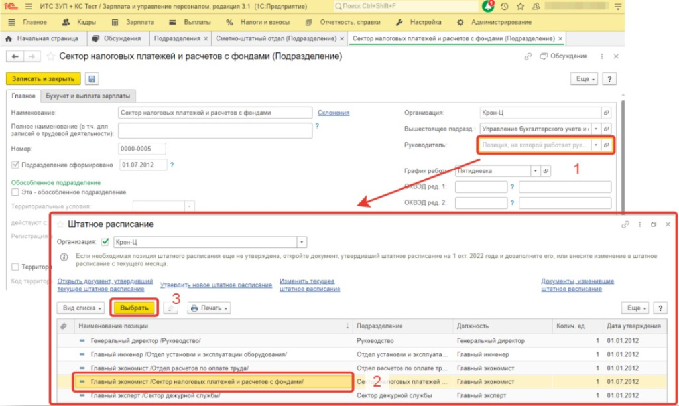
Task: Click the user profile icon in title bar
Action: pyautogui.click(x=536, y=7)
